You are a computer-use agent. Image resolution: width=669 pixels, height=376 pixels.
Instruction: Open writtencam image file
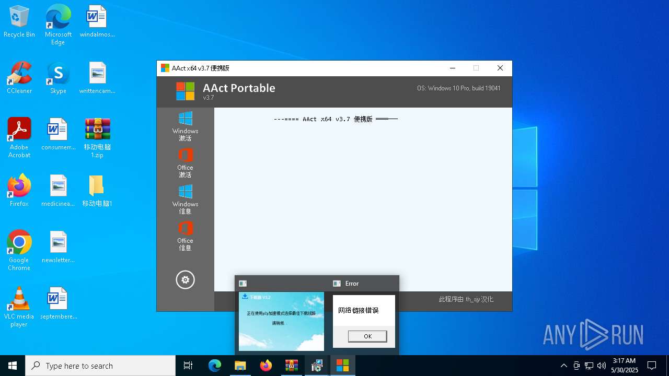point(97,78)
